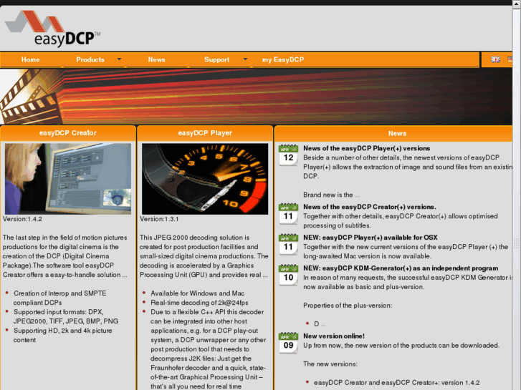
Task: Go to the Home menu item
Action: click(x=31, y=59)
